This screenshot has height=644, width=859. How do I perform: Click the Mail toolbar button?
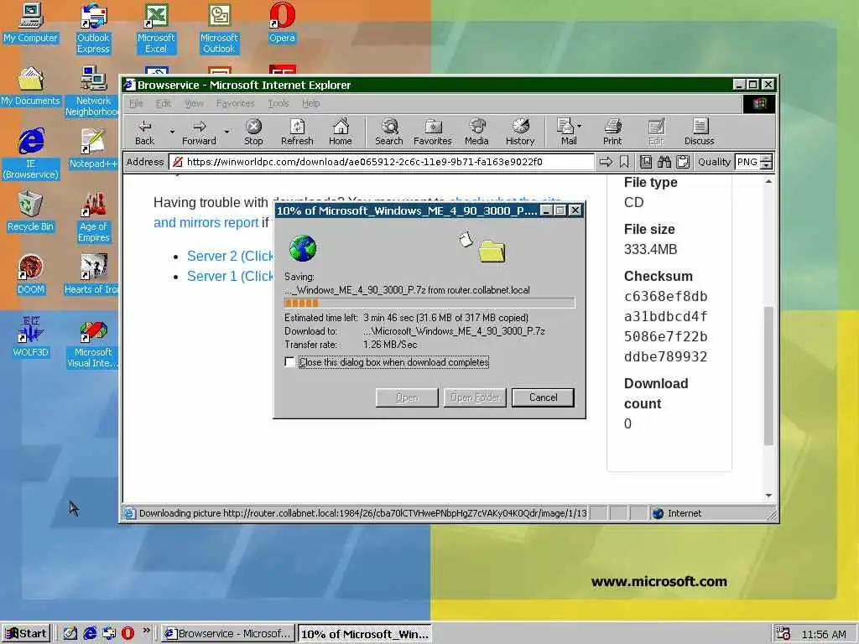coord(565,132)
